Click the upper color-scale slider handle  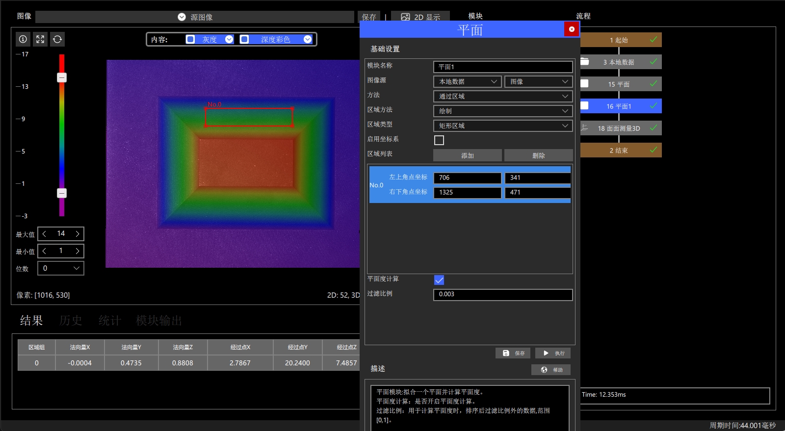point(62,77)
